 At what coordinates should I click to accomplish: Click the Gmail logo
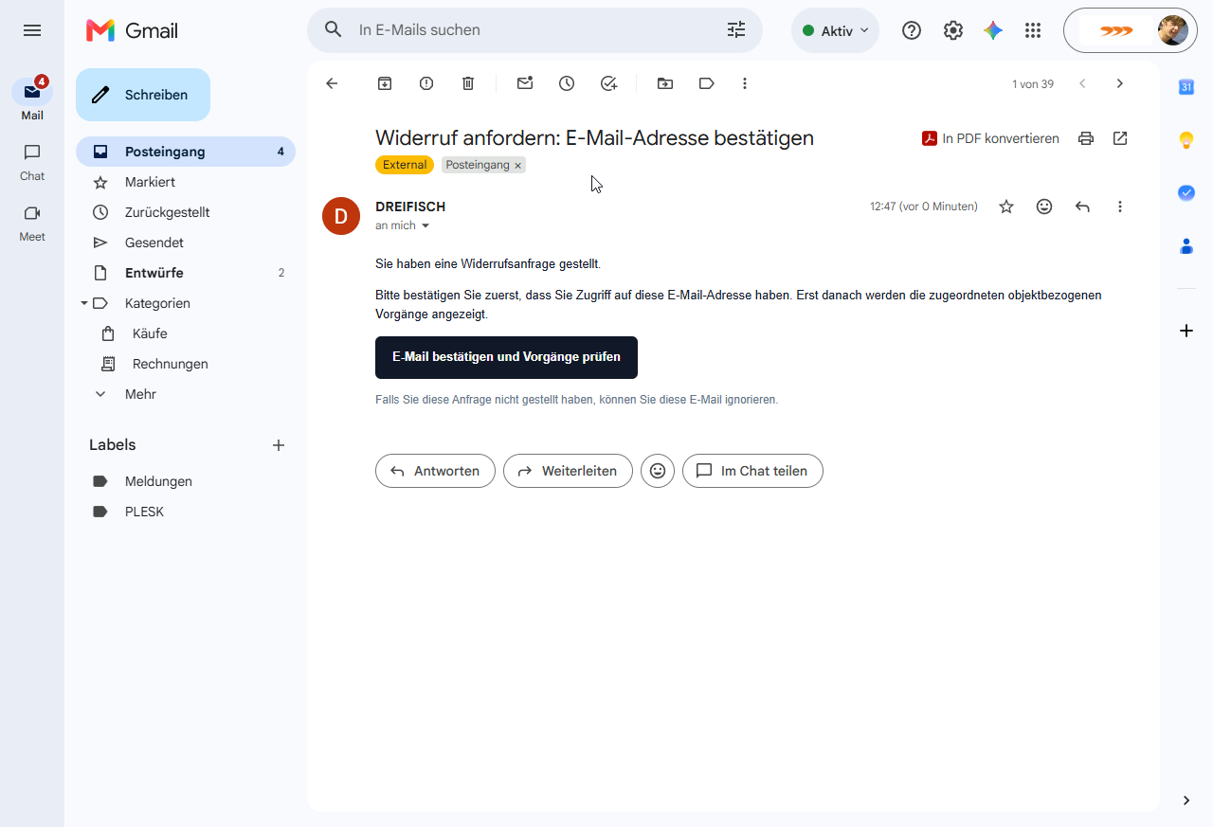[x=132, y=30]
